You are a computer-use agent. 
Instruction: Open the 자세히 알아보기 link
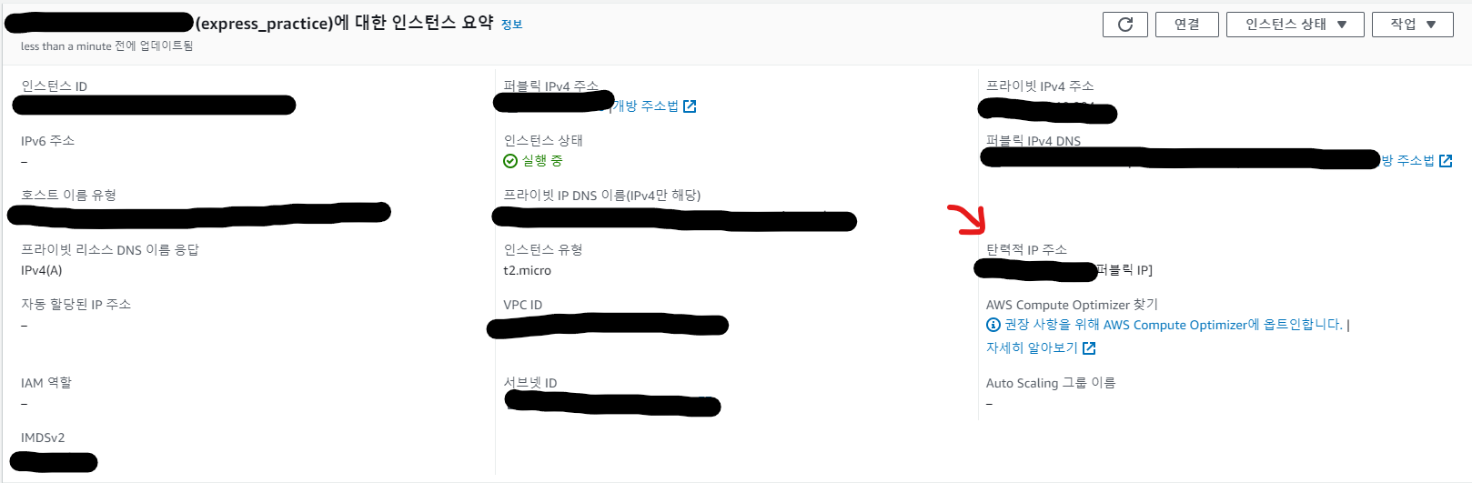1032,348
